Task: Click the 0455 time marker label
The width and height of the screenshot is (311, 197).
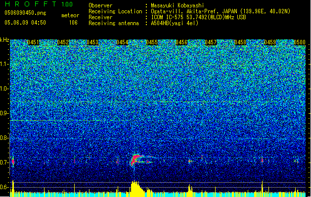Action: coord(152,42)
